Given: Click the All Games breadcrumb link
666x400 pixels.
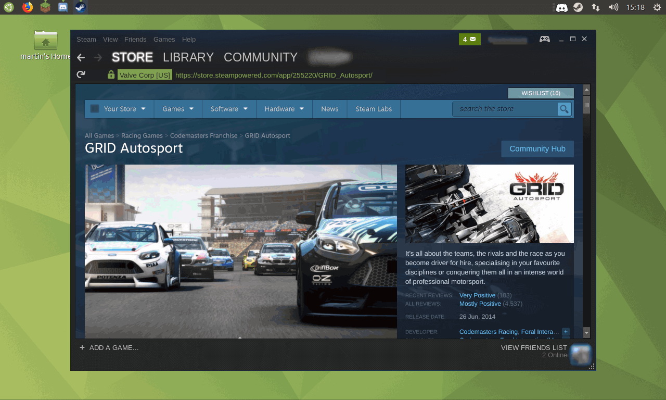Looking at the screenshot, I should coord(99,135).
